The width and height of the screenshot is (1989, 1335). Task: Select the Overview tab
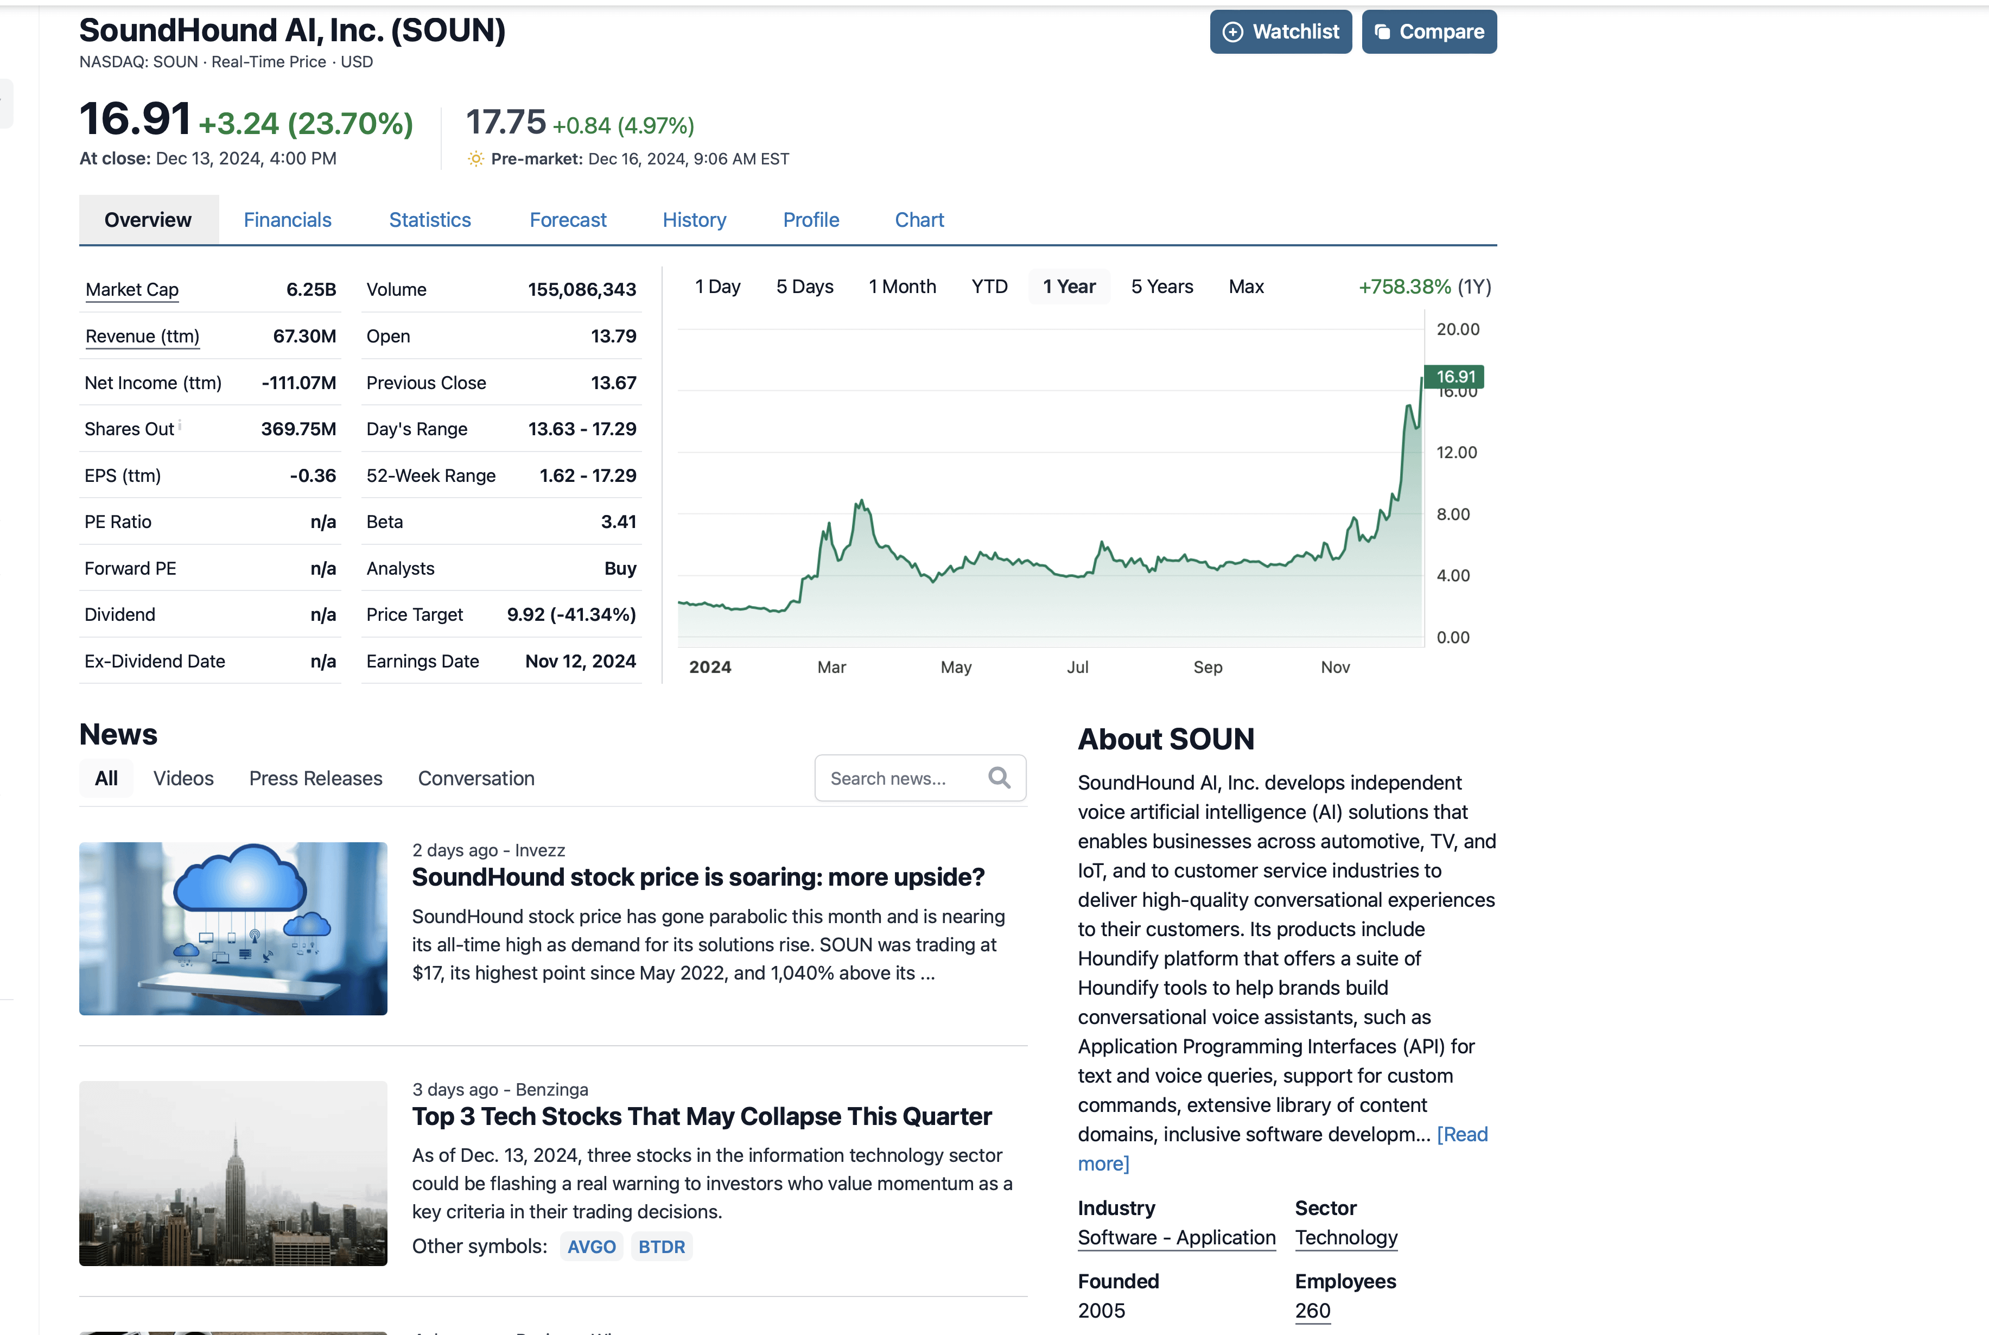(x=148, y=220)
